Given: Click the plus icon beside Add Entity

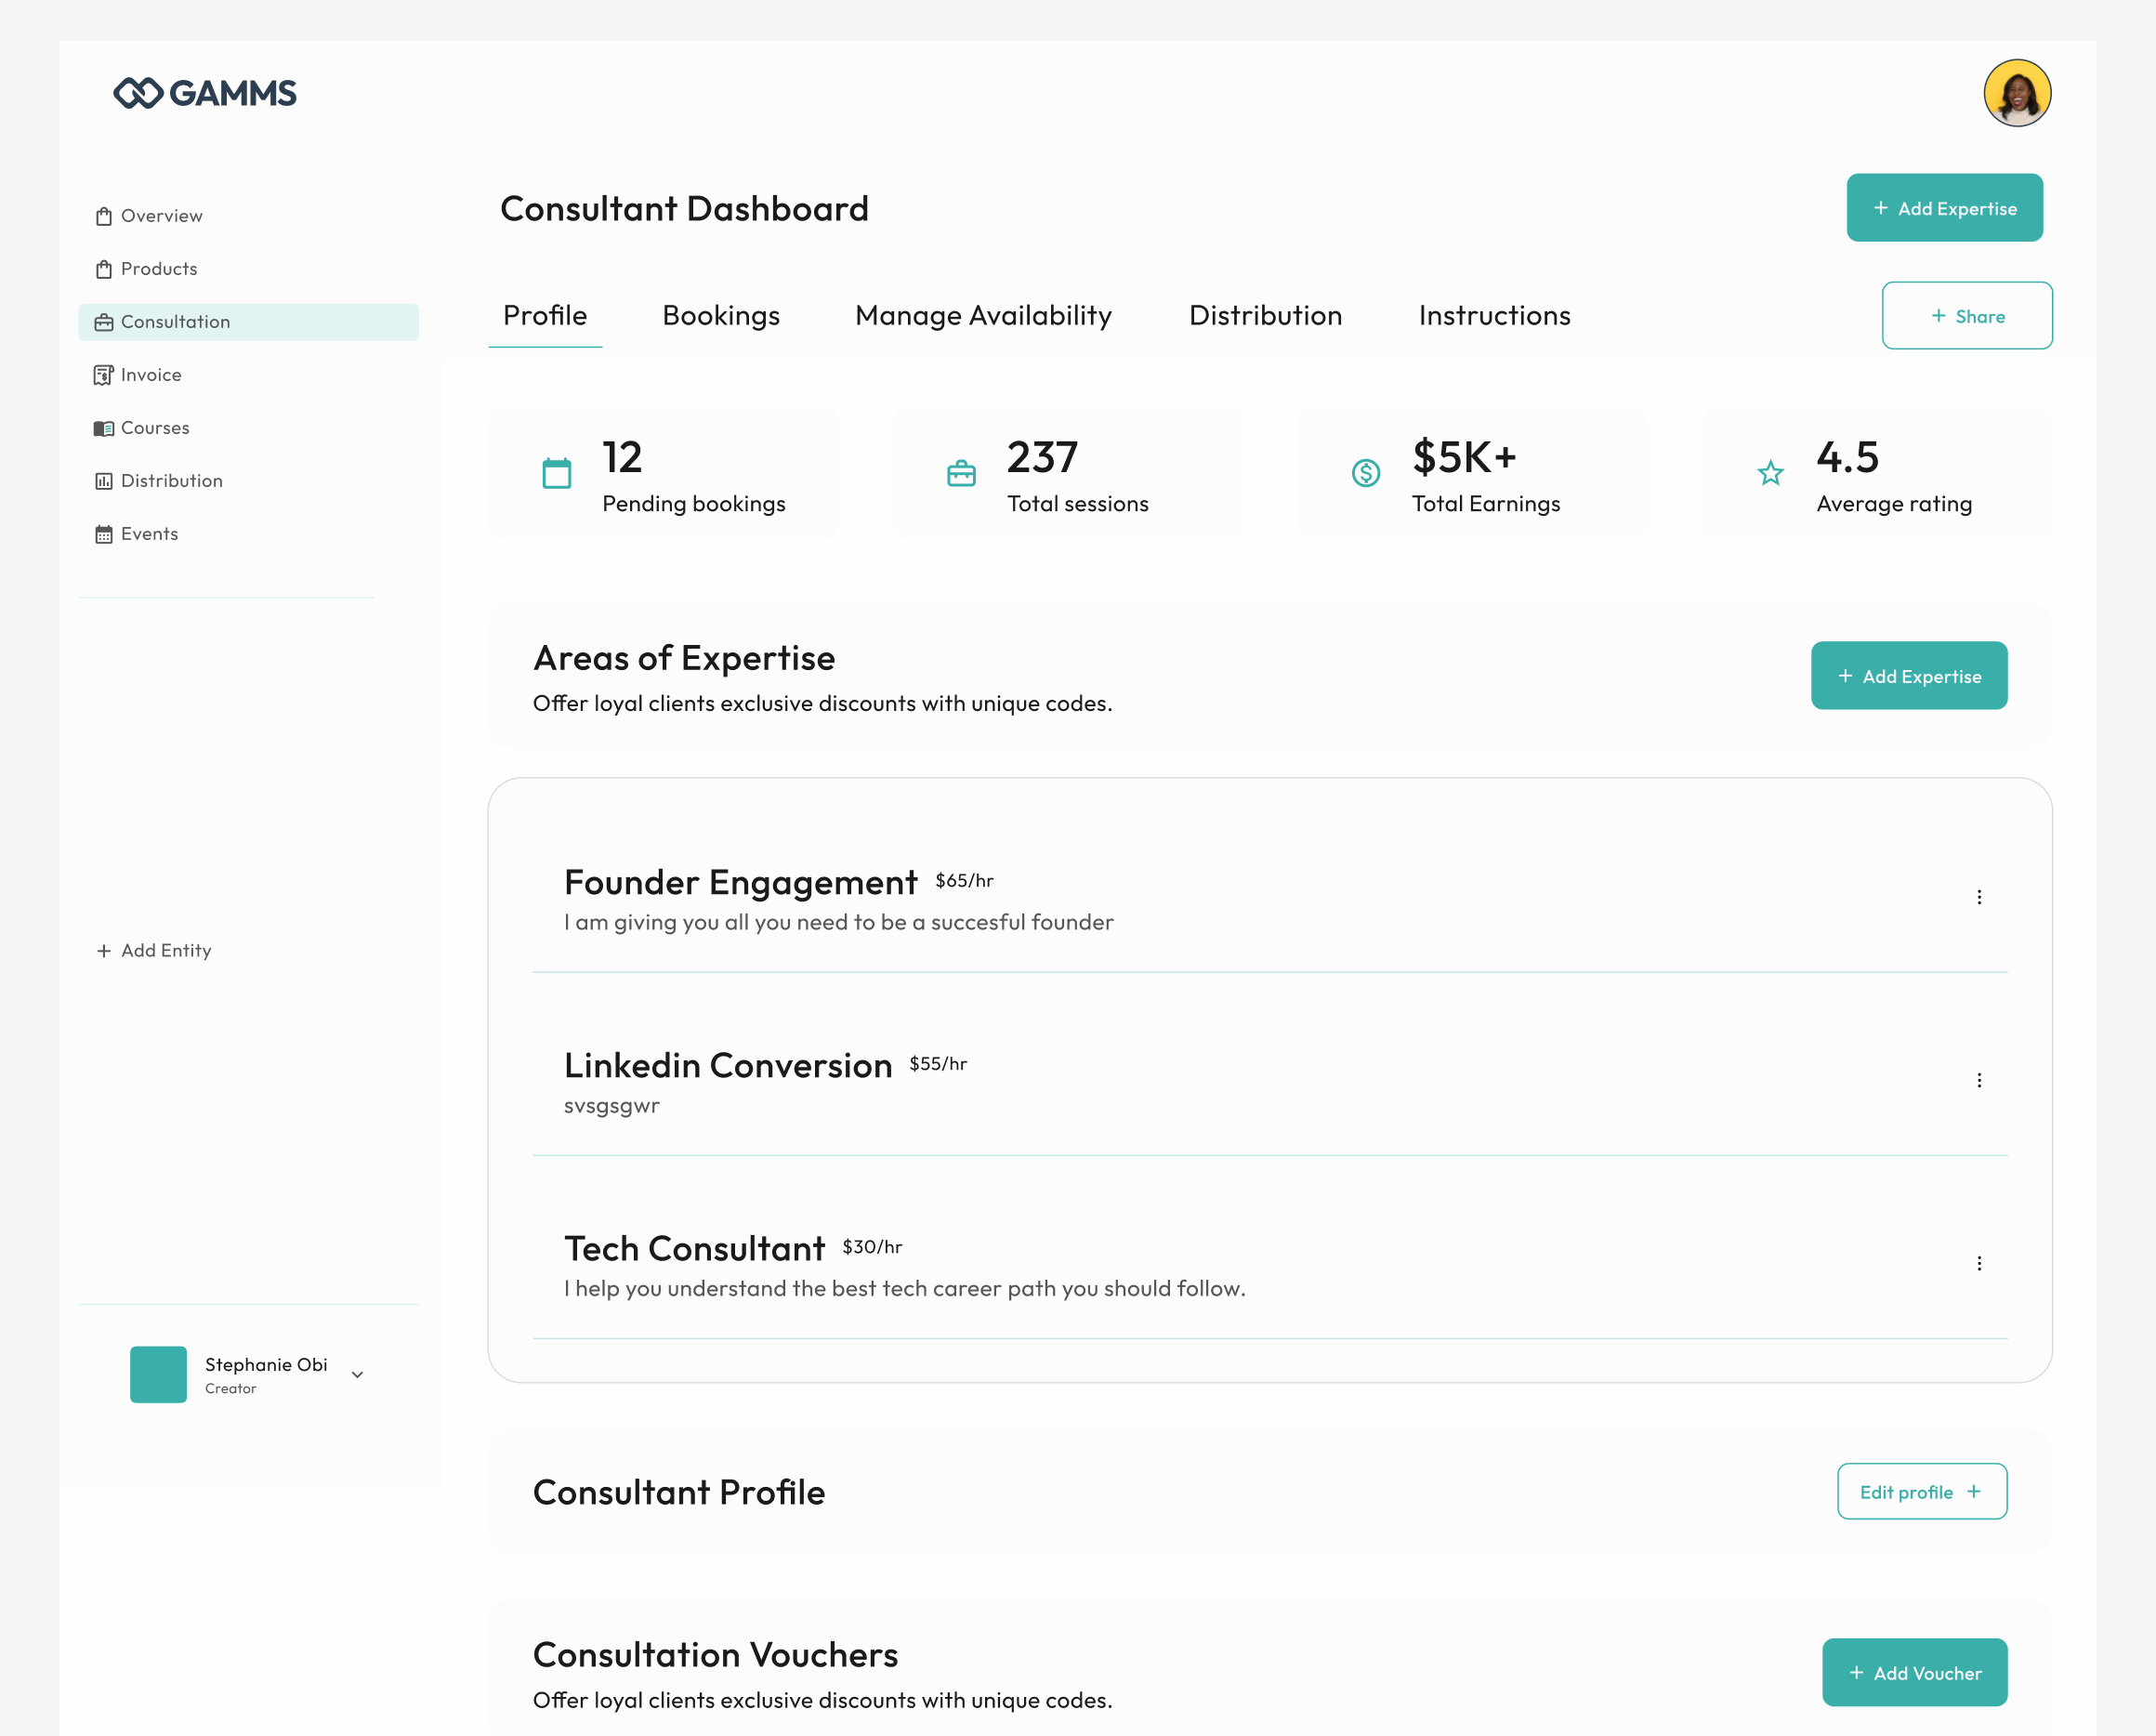Looking at the screenshot, I should point(103,951).
